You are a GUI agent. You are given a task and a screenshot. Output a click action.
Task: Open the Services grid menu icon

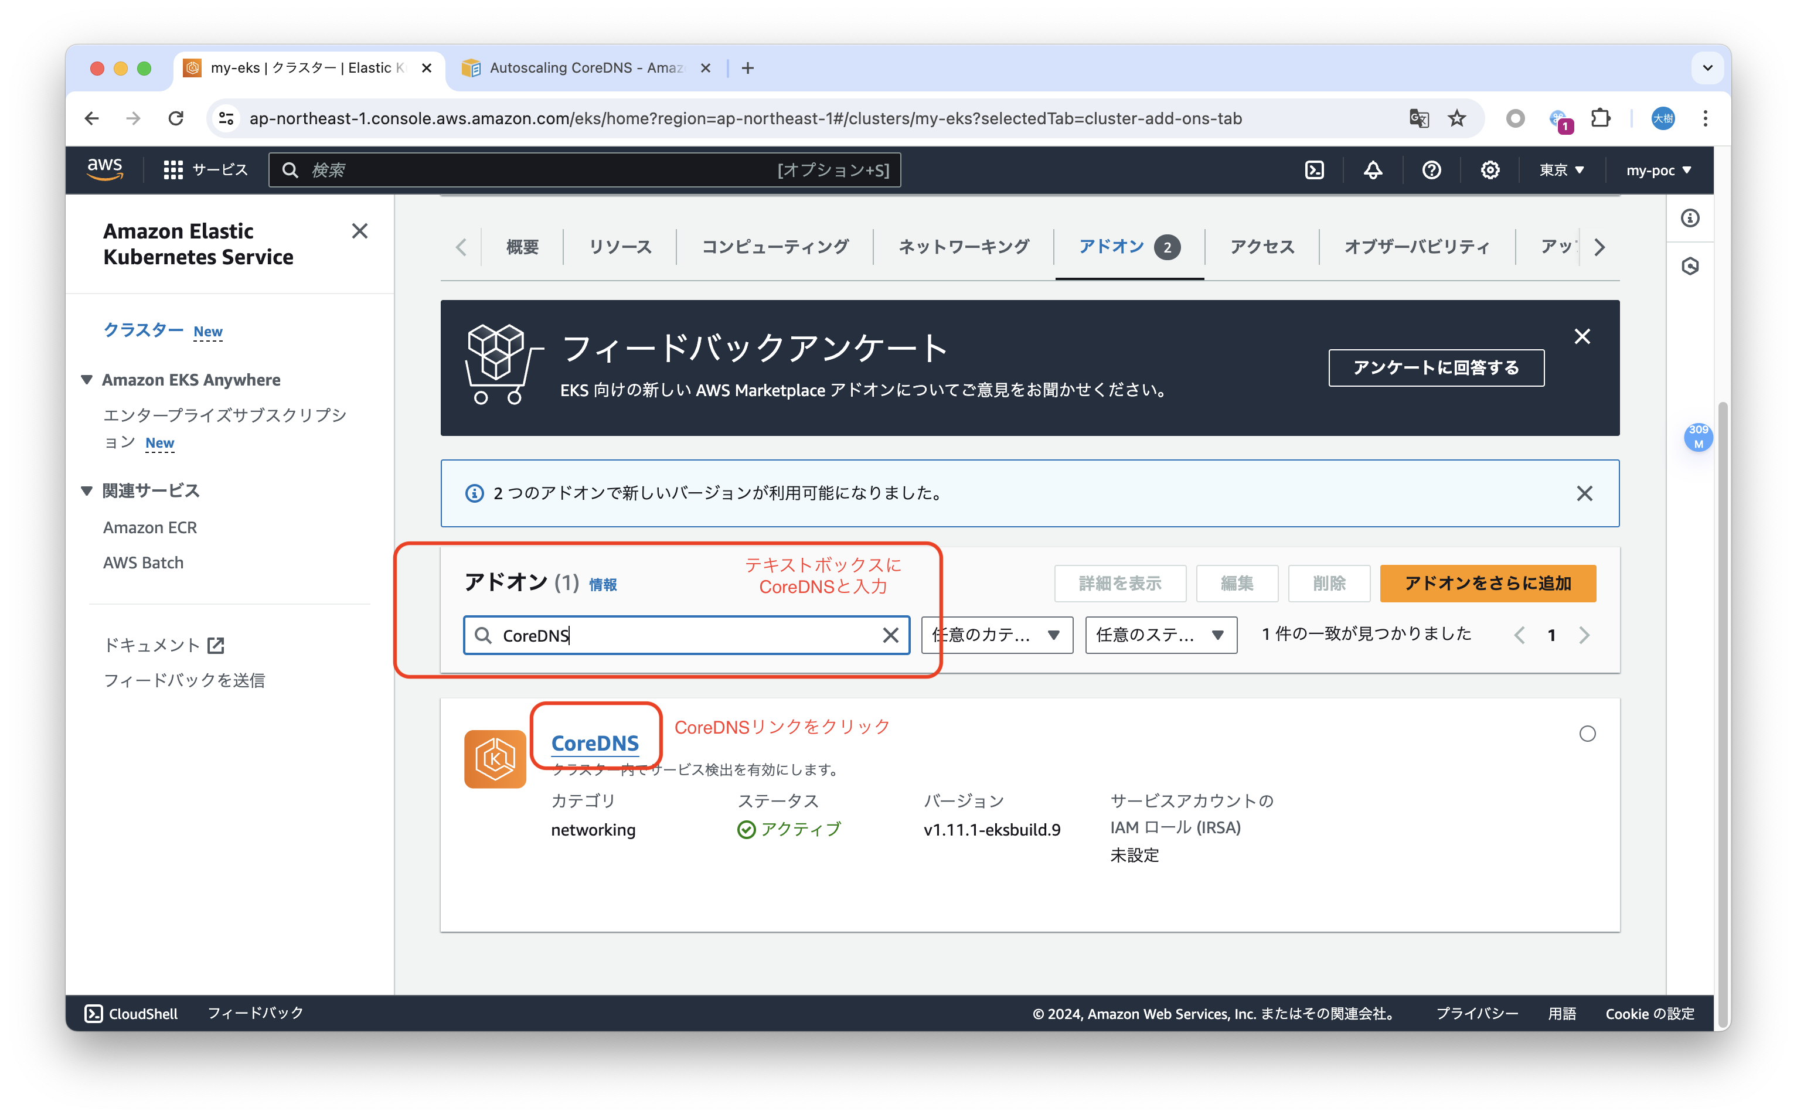pyautogui.click(x=173, y=169)
